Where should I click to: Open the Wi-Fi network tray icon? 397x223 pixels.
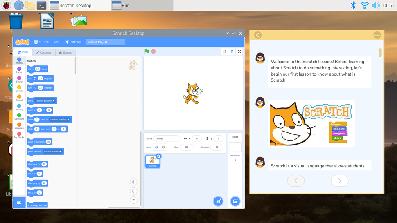coord(365,5)
